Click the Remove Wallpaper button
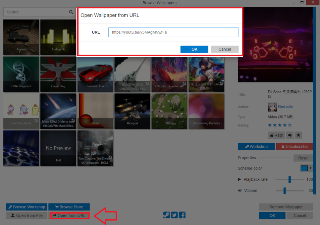The height and width of the screenshot is (225, 320). (286, 207)
